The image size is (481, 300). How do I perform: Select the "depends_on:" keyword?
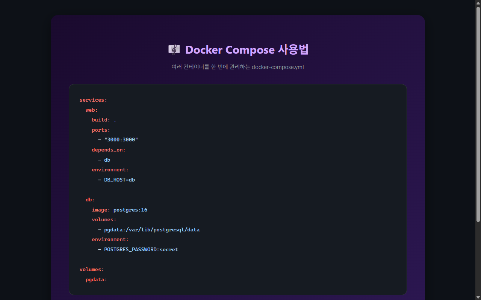click(x=109, y=150)
